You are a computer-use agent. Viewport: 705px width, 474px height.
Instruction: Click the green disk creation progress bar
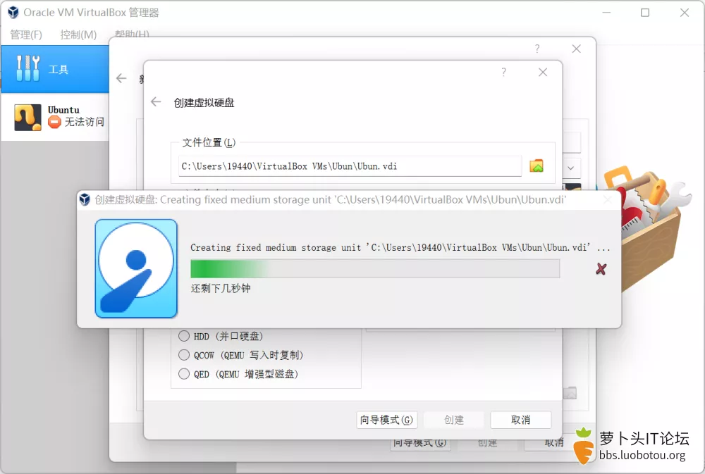pos(375,268)
